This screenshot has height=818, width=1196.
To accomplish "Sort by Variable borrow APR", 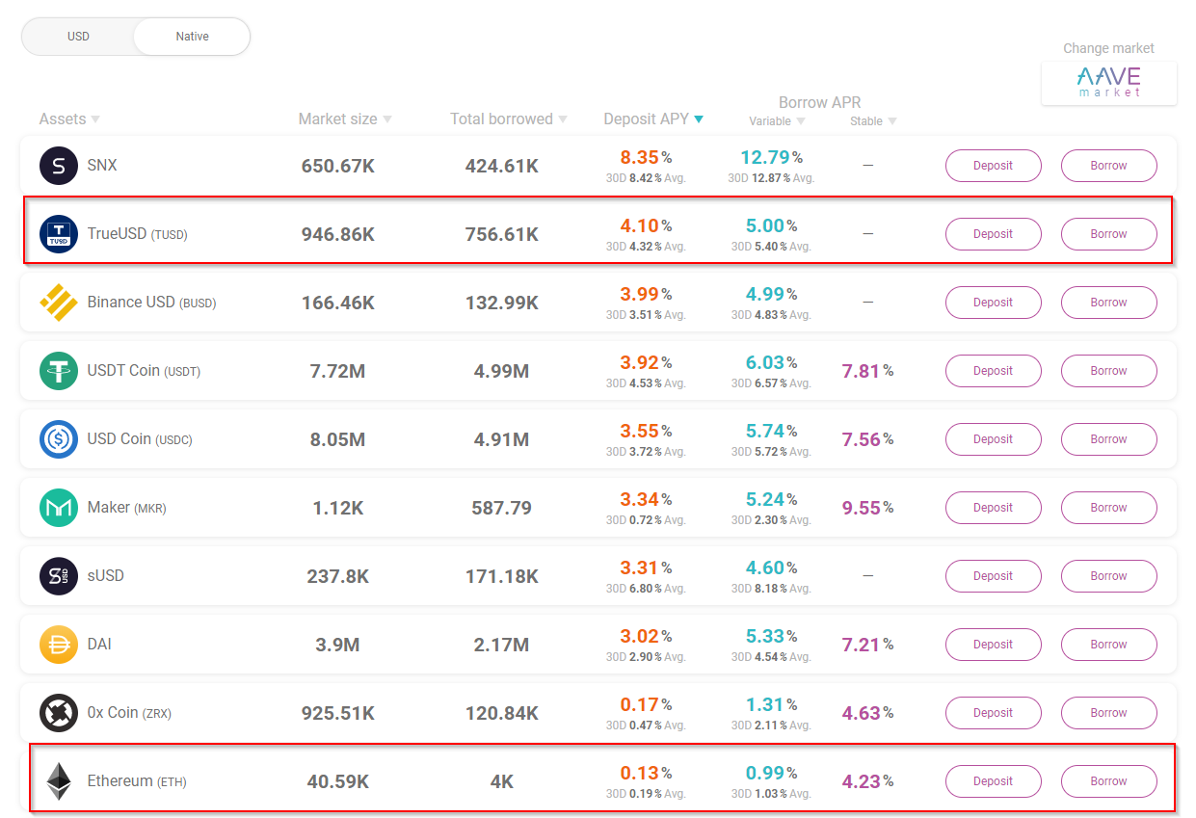I will [777, 121].
